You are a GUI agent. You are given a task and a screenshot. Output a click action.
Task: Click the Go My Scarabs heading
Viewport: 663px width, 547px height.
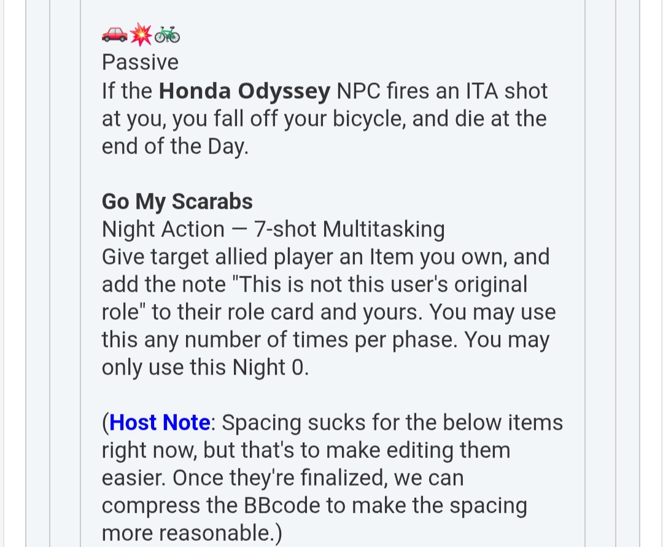tap(177, 201)
